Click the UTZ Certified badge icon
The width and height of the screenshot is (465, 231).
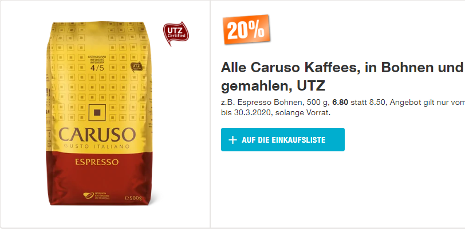176,34
